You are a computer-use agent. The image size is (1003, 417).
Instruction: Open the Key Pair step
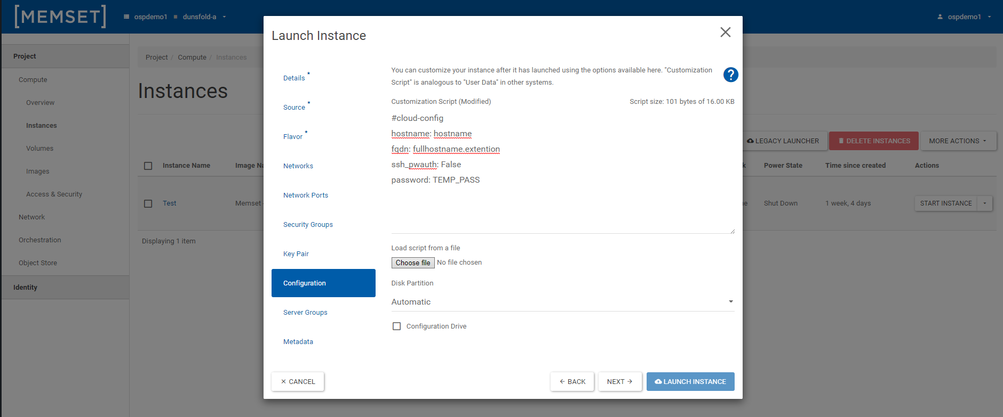click(296, 254)
